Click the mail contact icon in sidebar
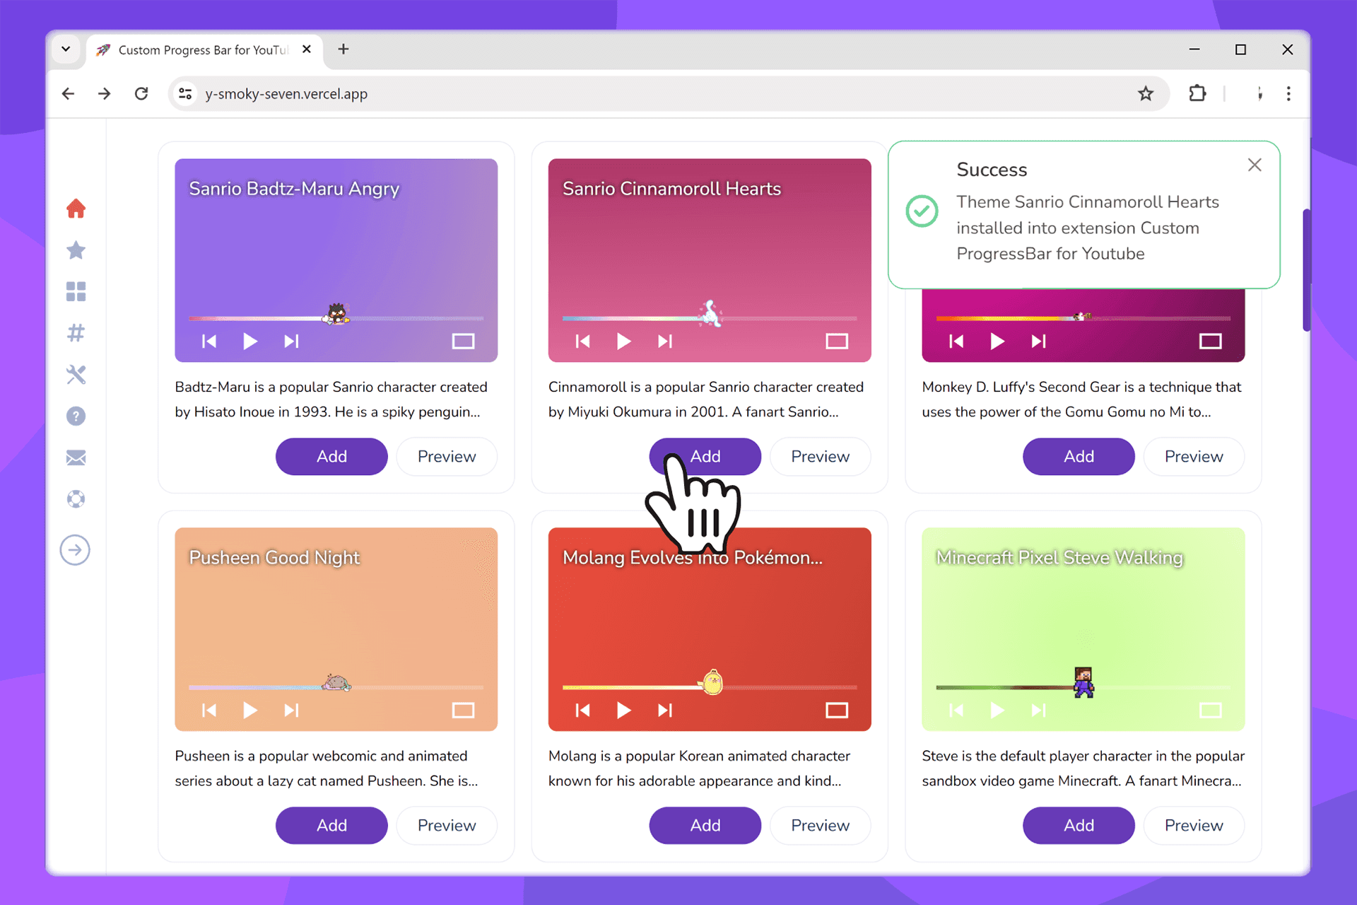The width and height of the screenshot is (1357, 905). 76,457
